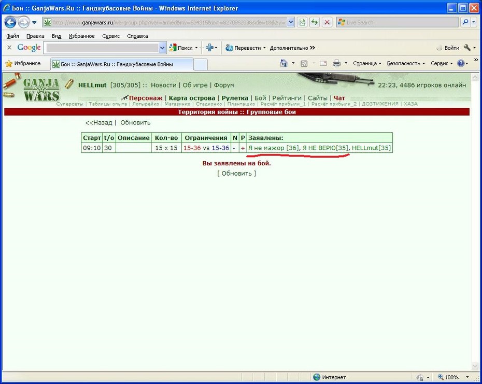
Task: Click the Ganja Wars logo
Action: click(41, 90)
